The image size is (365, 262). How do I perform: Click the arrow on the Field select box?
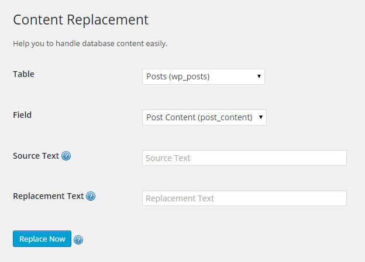[261, 117]
